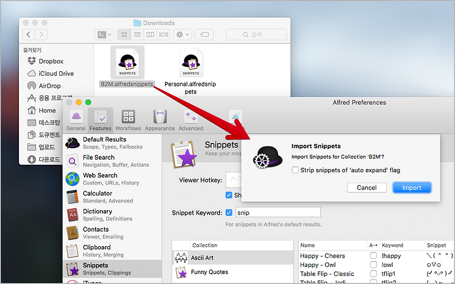Viewport: 455px width, 284px height.
Task: Select the Funny Quotes collection
Action: coord(233,272)
